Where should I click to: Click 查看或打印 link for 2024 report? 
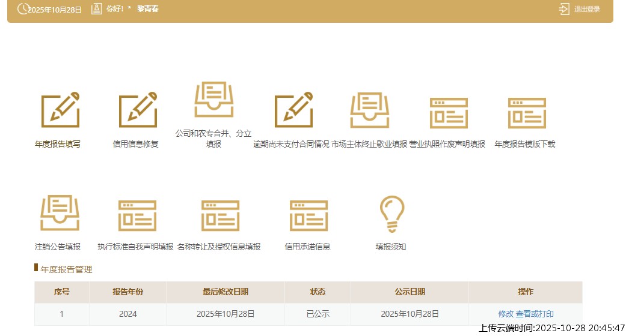tap(535, 314)
